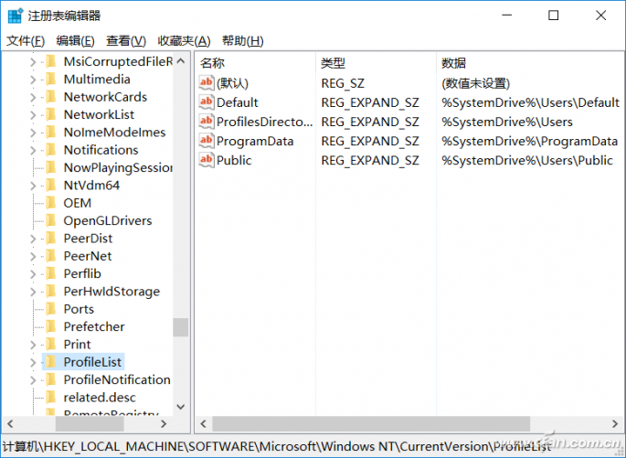
Task: Click the tree pane scroll up arrow
Action: pos(181,61)
